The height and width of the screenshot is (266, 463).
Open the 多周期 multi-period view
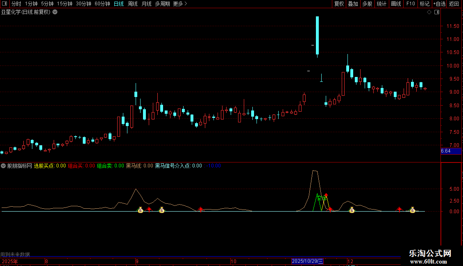pyautogui.click(x=162, y=4)
